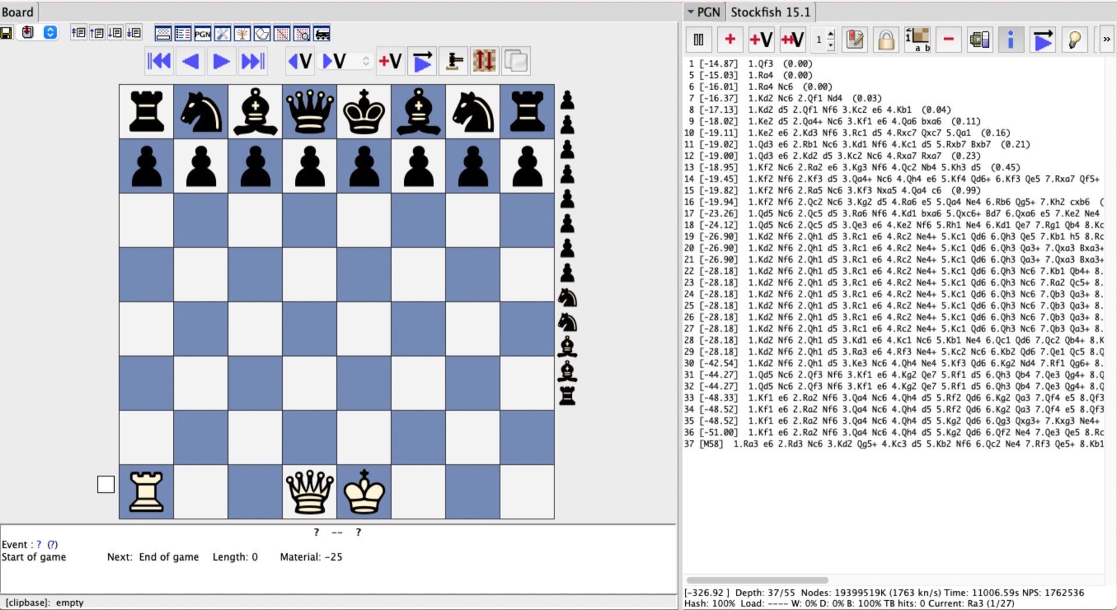Open the PGN window icon
Image resolution: width=1117 pixels, height=610 pixels.
(x=202, y=34)
